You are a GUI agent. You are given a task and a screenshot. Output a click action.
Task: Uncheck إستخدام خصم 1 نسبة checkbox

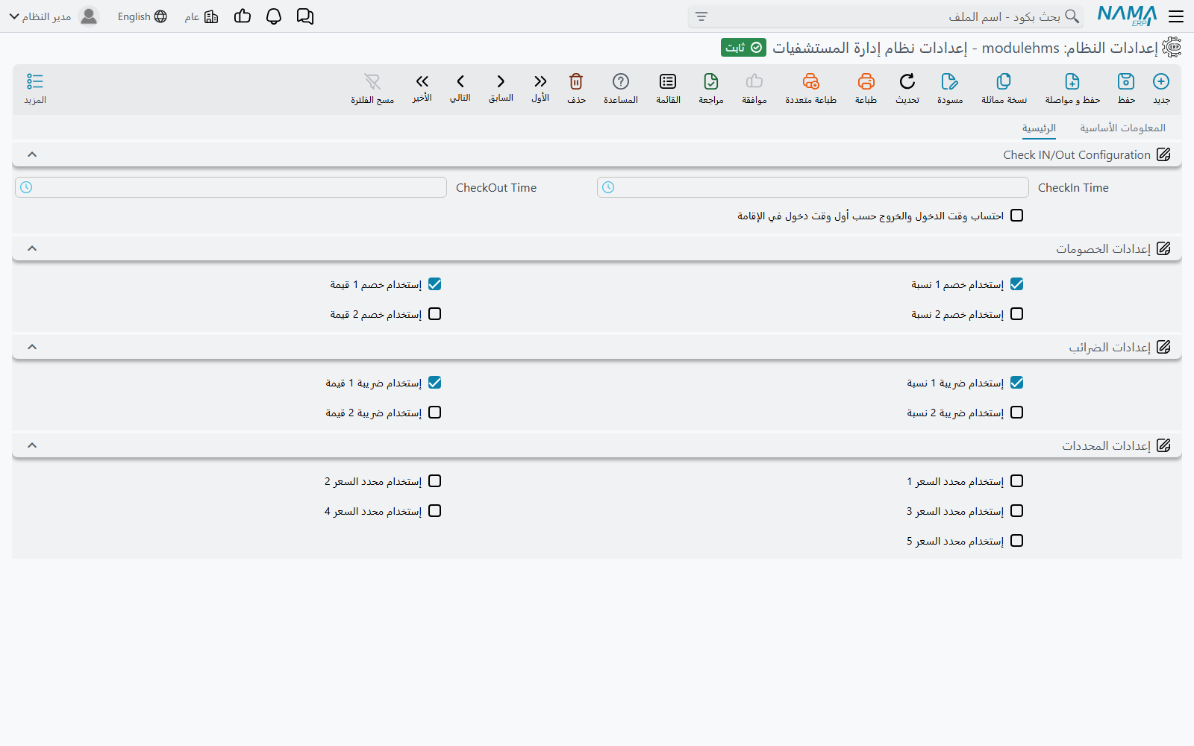point(1016,284)
